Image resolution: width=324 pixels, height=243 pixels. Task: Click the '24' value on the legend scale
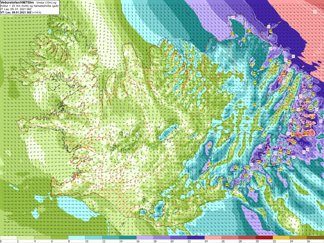click(x=206, y=241)
